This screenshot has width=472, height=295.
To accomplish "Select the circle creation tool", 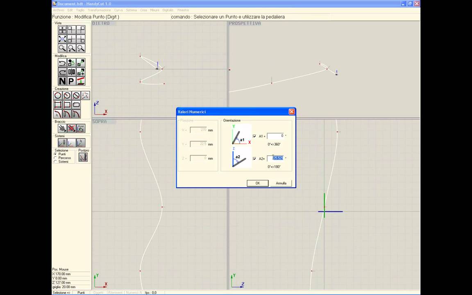I will tap(58, 96).
